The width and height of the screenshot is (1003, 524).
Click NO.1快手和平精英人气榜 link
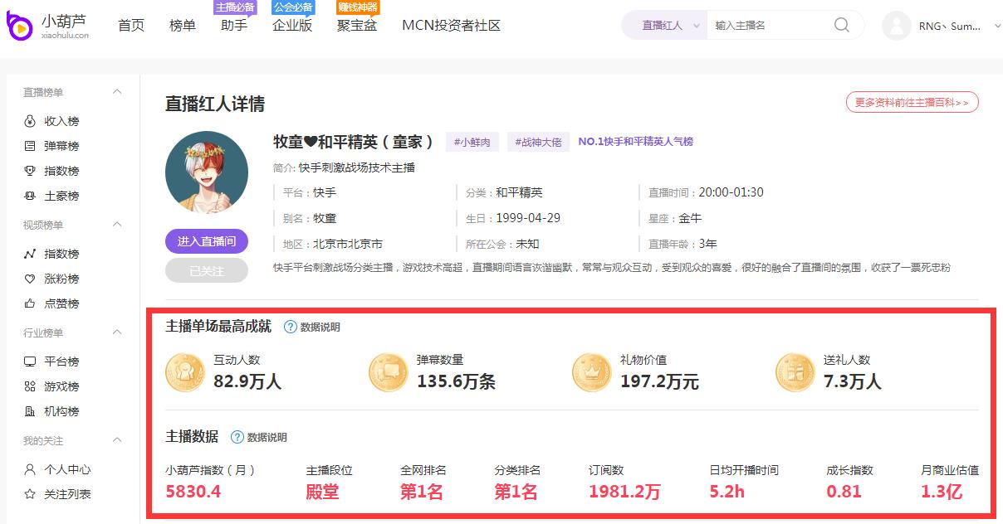pos(636,142)
